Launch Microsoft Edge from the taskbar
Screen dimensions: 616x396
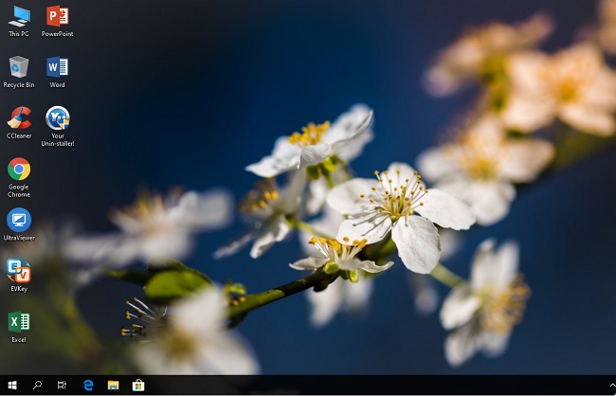click(x=88, y=386)
